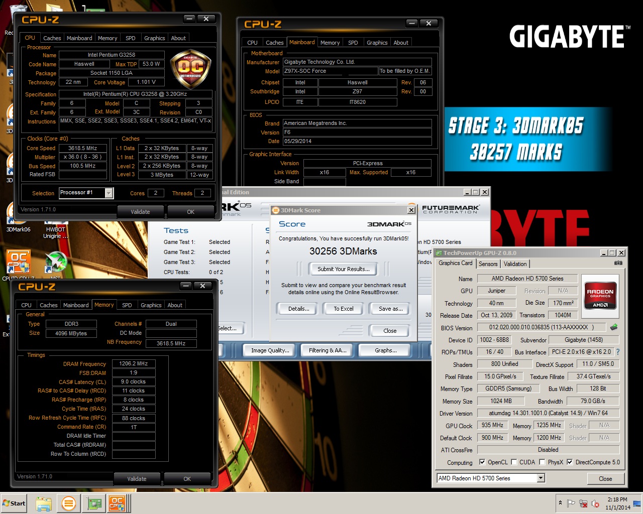Click OK in the CPU-Z CPU window
643x514 pixels.
pos(190,212)
